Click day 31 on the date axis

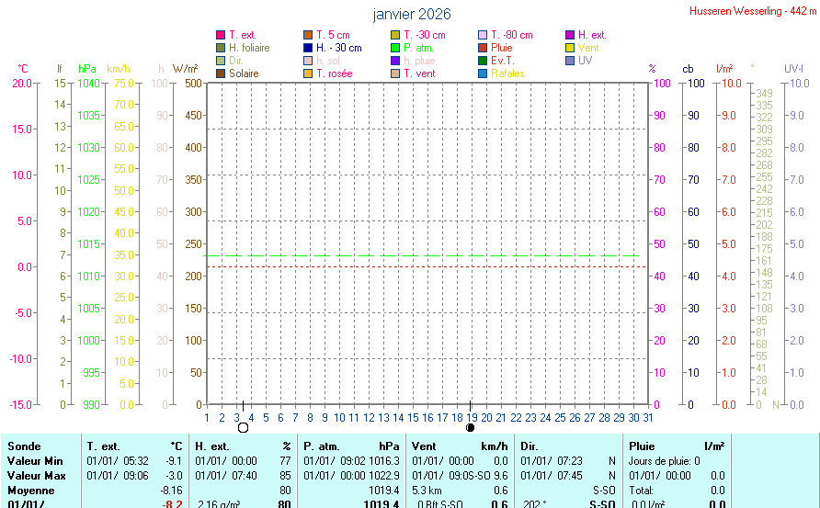[x=648, y=418]
